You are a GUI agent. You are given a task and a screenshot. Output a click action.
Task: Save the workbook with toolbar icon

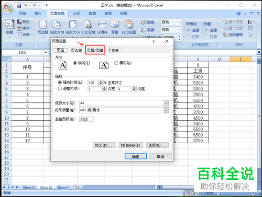click(19, 6)
